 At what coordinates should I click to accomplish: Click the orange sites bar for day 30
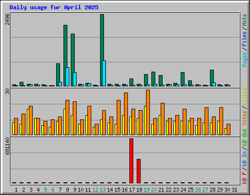pyautogui.click(x=229, y=129)
